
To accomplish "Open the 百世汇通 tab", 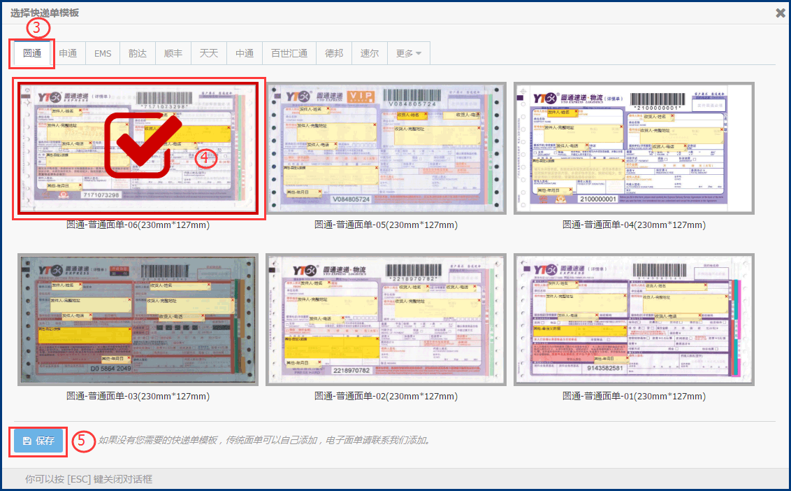I will pos(289,53).
